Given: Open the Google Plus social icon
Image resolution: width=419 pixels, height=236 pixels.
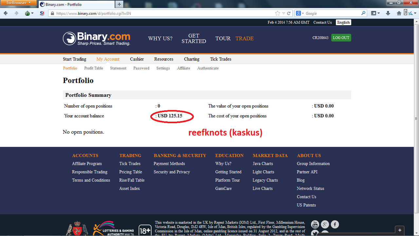Looking at the screenshot, I should (325, 225).
